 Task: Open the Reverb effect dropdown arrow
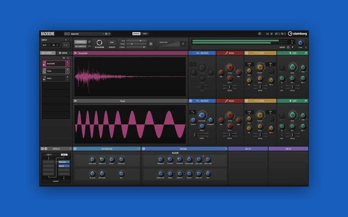226,149
